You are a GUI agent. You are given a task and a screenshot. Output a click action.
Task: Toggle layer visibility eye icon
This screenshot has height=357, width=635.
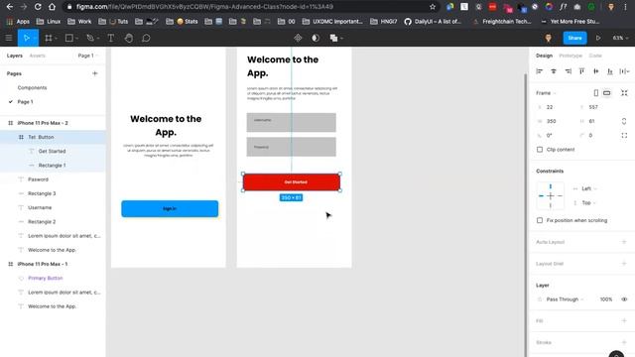coord(624,299)
